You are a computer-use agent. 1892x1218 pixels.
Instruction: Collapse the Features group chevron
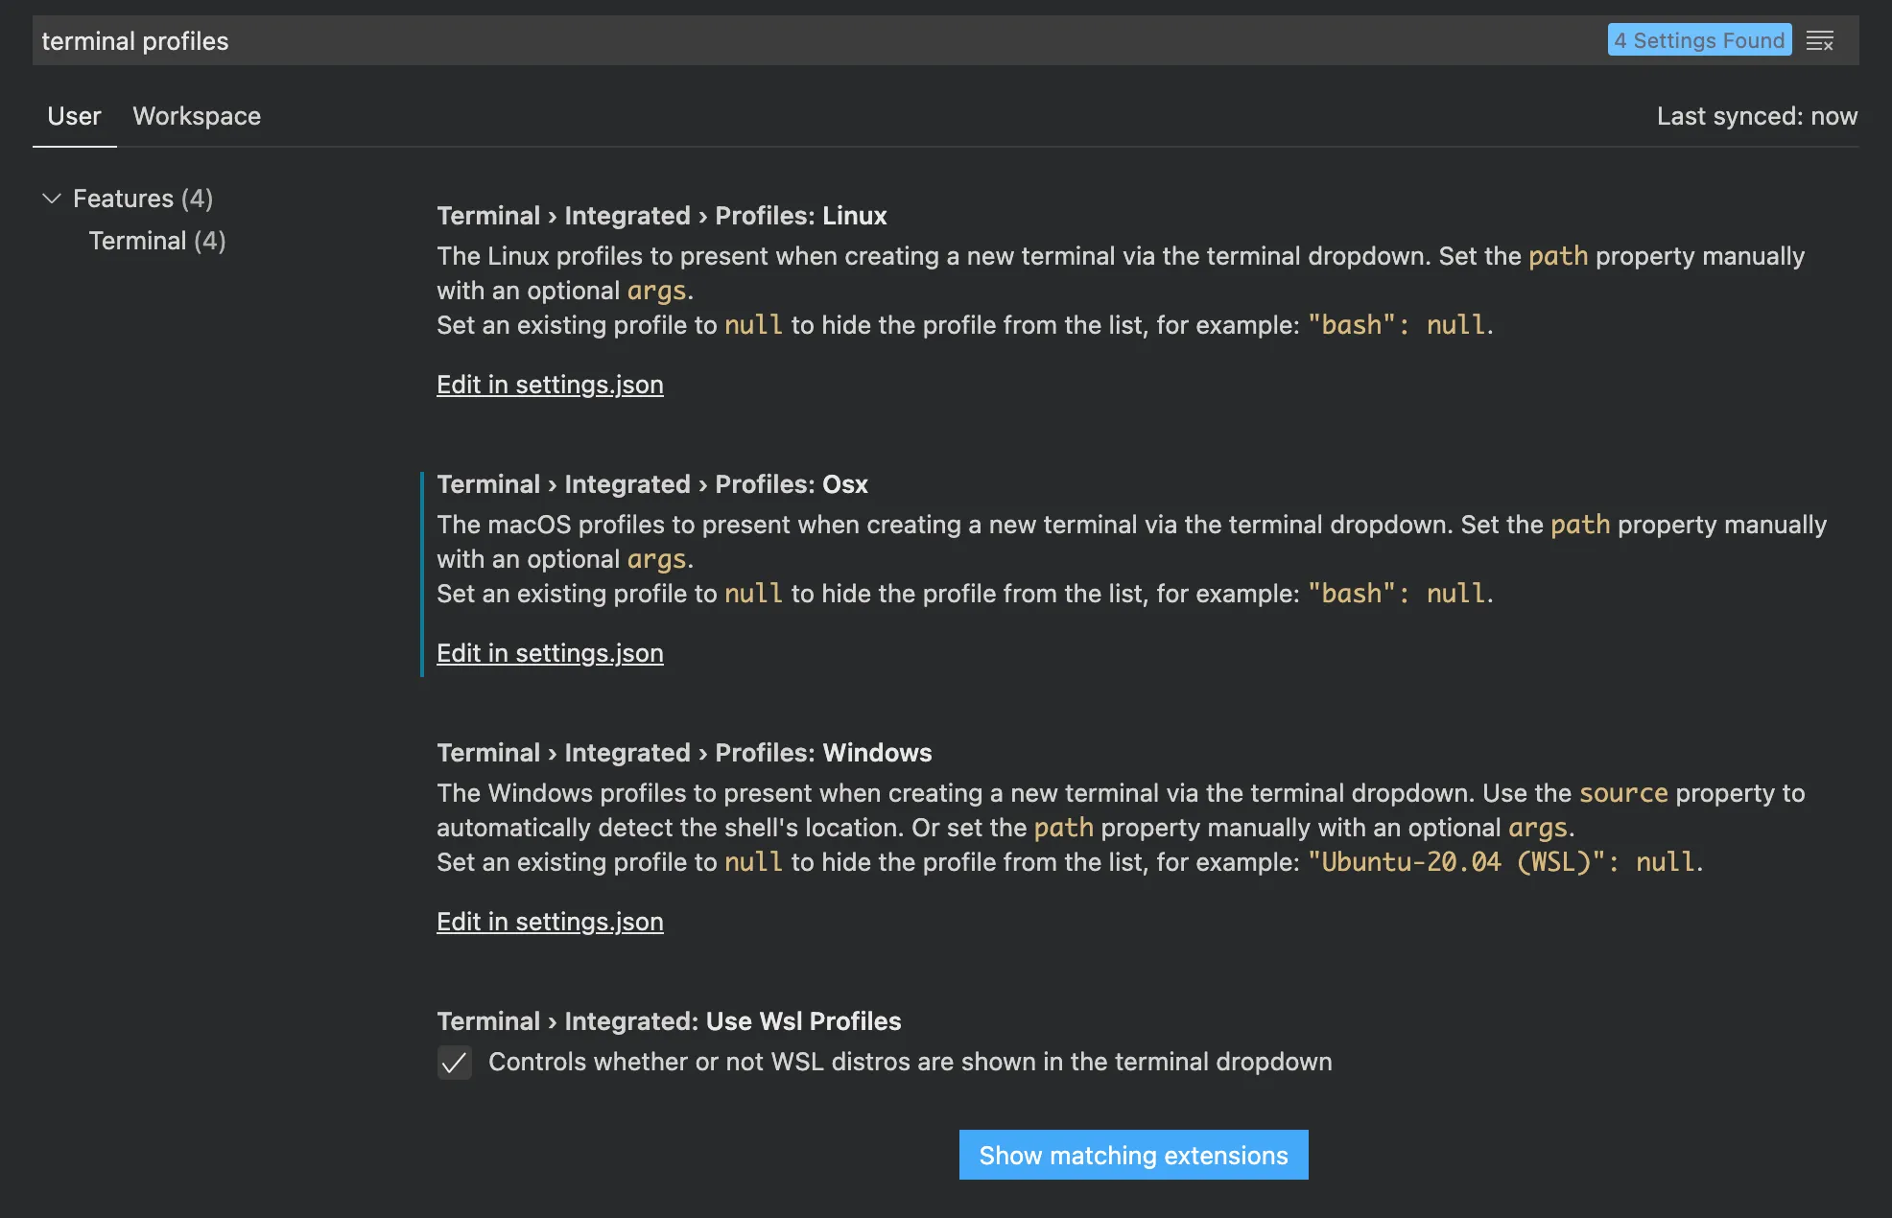[x=52, y=199]
